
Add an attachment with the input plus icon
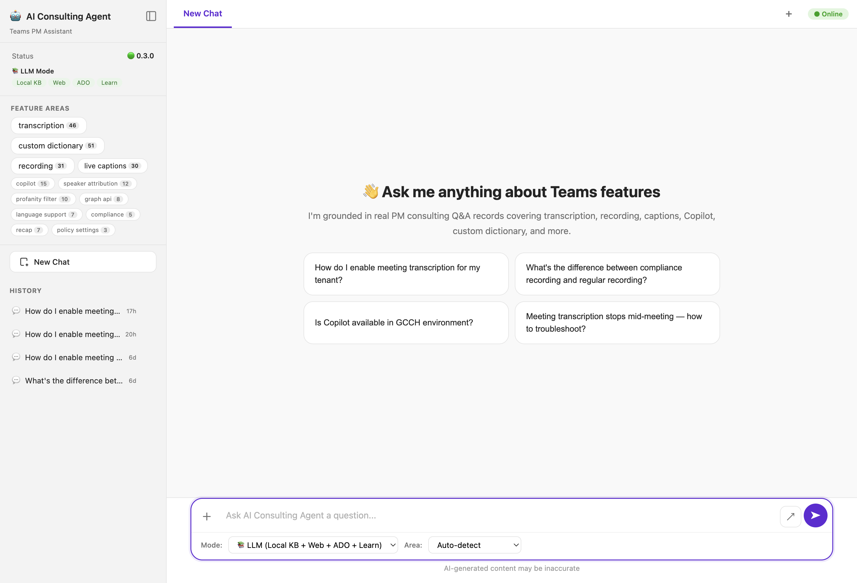[207, 516]
